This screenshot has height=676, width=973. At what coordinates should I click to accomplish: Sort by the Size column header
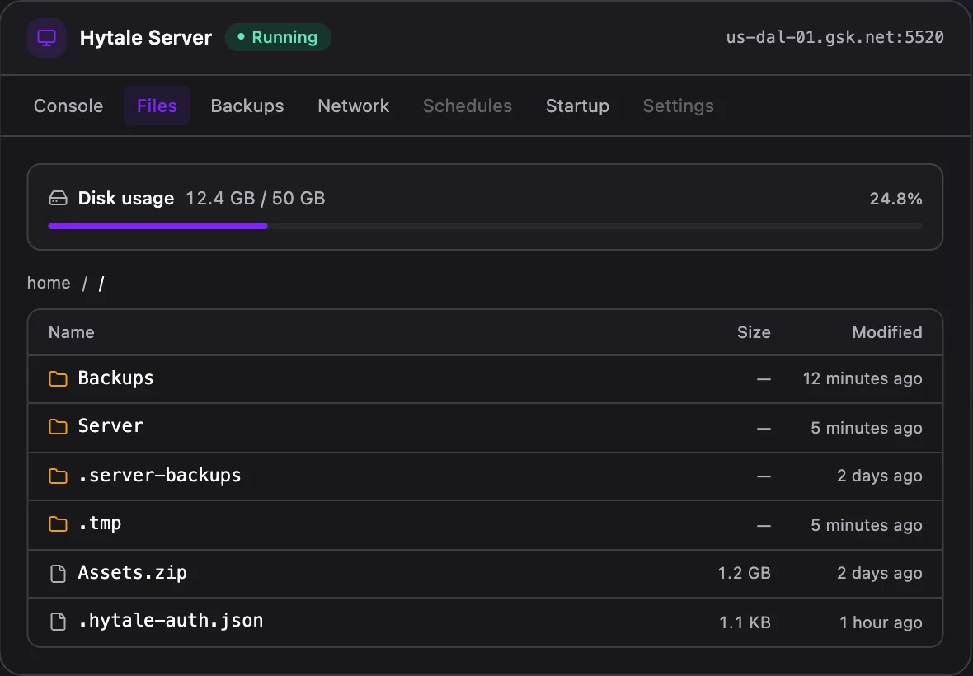click(754, 332)
